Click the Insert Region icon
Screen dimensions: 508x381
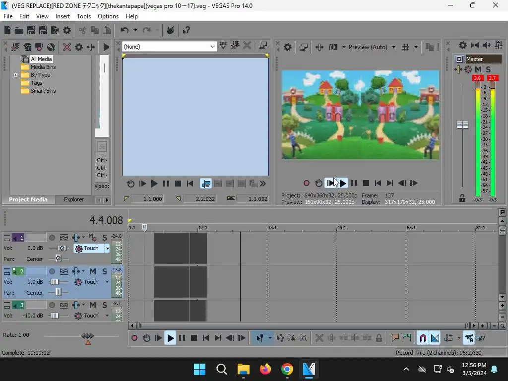pos(407,338)
